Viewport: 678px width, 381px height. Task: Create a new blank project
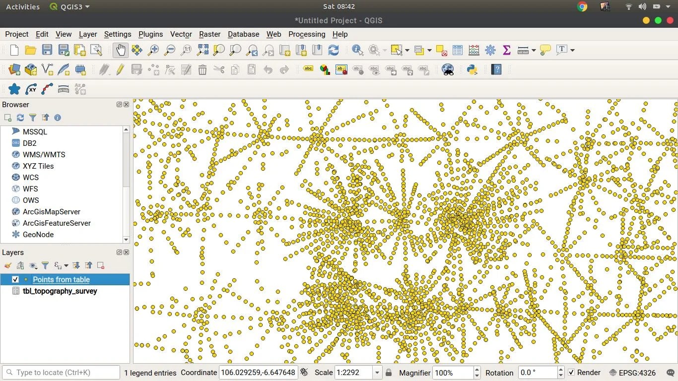click(x=14, y=50)
